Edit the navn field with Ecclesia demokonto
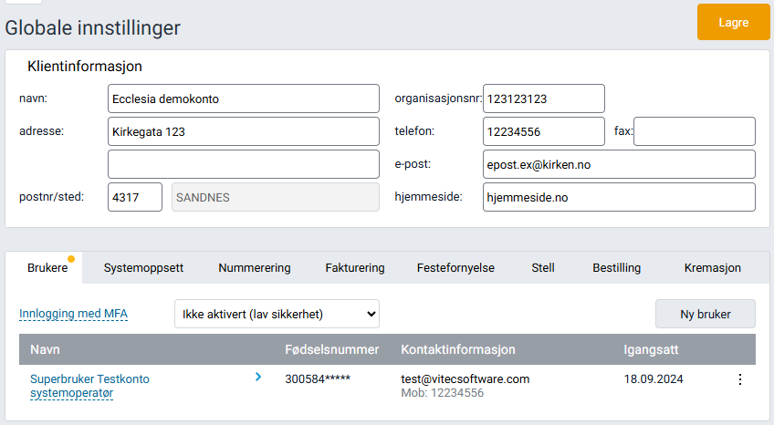774x425 pixels. [x=244, y=98]
